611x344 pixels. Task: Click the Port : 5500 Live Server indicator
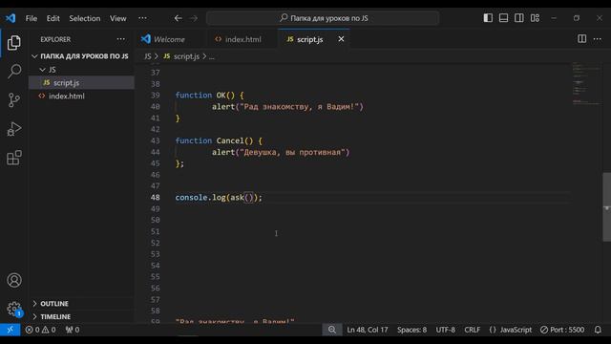click(562, 330)
